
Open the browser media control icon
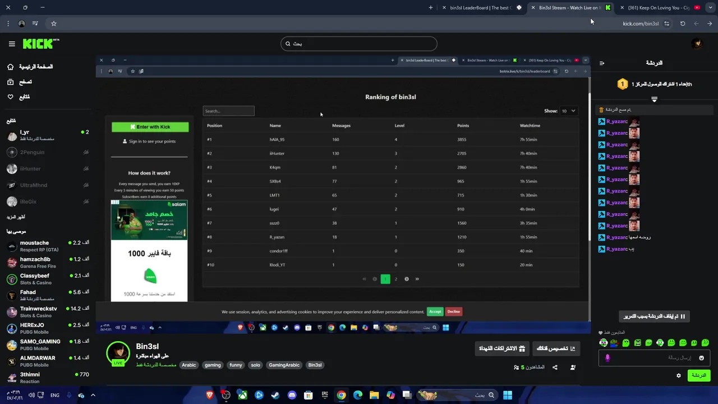(35, 24)
